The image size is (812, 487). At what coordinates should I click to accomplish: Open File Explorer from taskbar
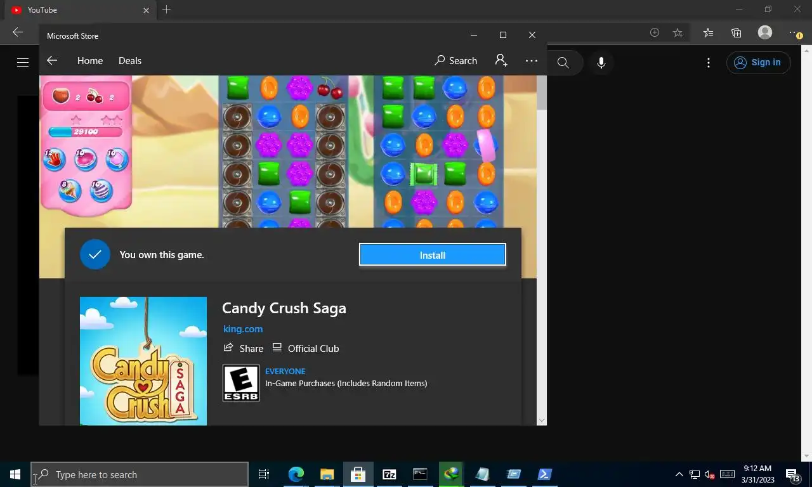click(x=327, y=474)
